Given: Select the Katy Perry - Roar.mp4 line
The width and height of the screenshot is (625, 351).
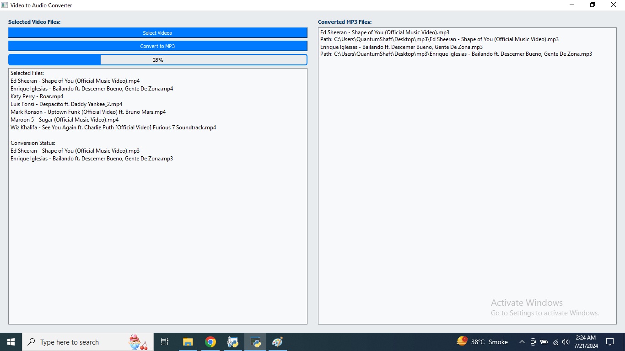Looking at the screenshot, I should pyautogui.click(x=37, y=96).
